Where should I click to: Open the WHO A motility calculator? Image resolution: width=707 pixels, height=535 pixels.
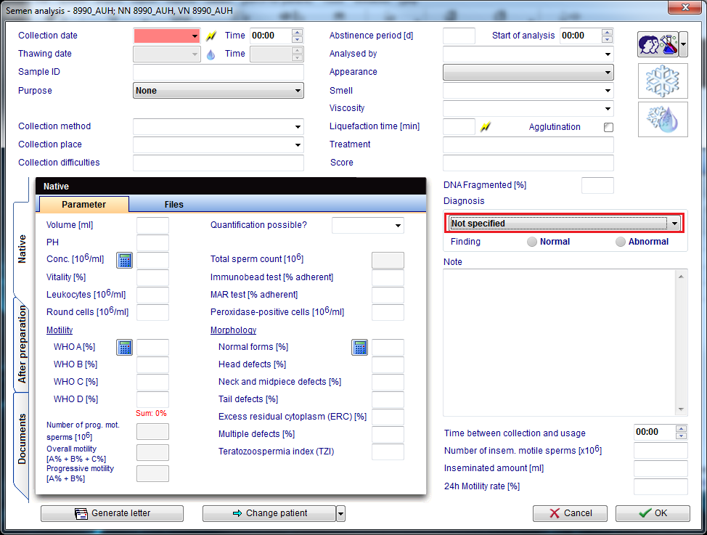click(124, 347)
